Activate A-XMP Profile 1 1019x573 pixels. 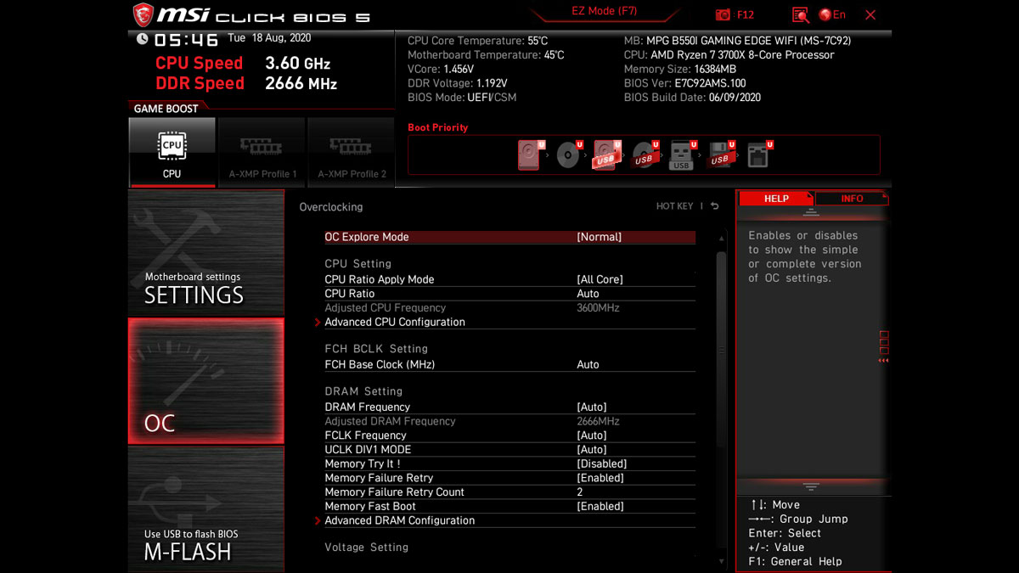pos(262,152)
